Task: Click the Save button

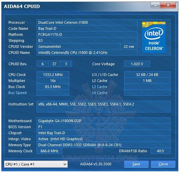Action: point(136,164)
